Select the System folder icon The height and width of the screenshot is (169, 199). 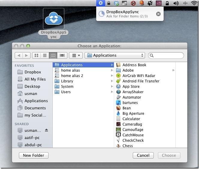tap(57, 87)
